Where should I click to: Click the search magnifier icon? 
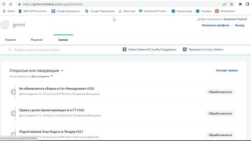coord(10,50)
